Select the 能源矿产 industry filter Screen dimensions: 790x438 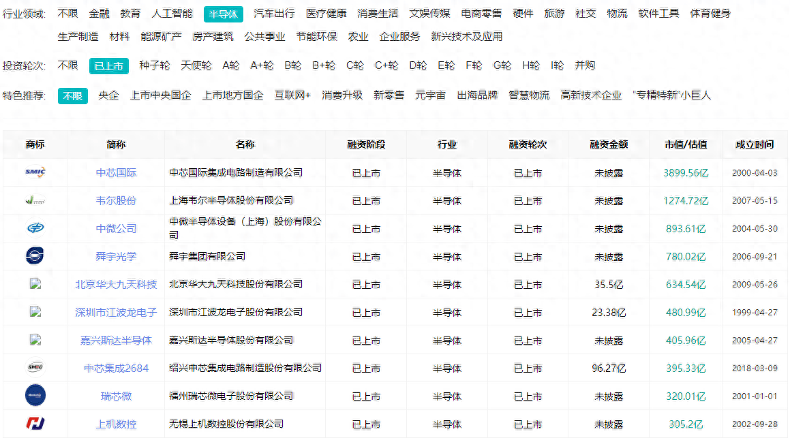162,37
